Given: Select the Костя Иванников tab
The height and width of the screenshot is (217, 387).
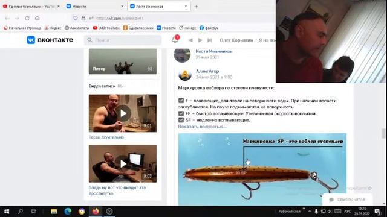Looking at the screenshot, I should click(159, 7).
